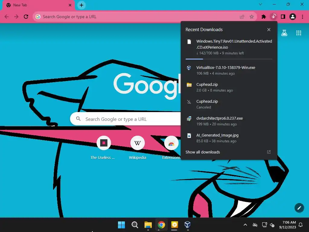
Task: Open the side panel icon
Action: tap(283, 17)
